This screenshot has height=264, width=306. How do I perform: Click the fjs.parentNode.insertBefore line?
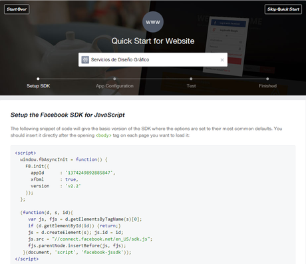click(77, 246)
